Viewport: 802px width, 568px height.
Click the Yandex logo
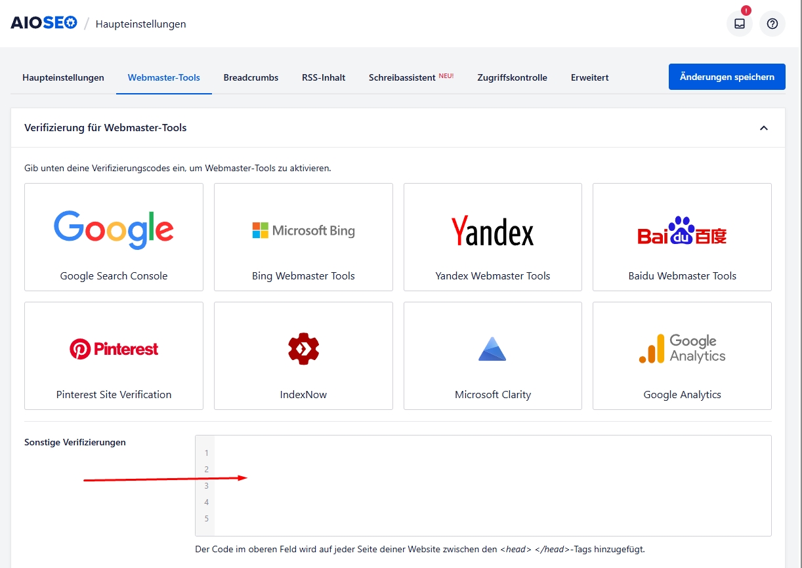click(x=492, y=231)
